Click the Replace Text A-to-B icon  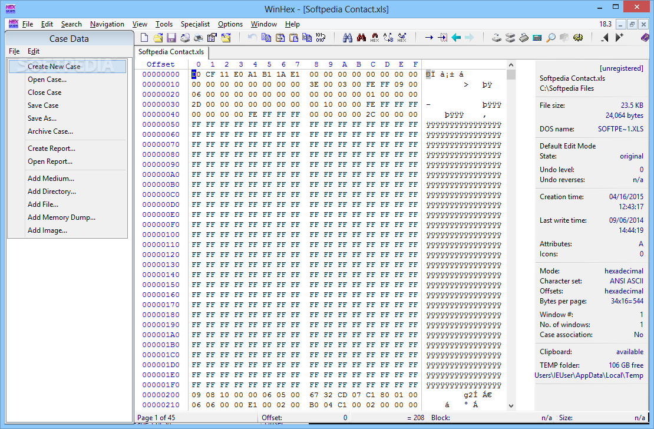pyautogui.click(x=388, y=38)
